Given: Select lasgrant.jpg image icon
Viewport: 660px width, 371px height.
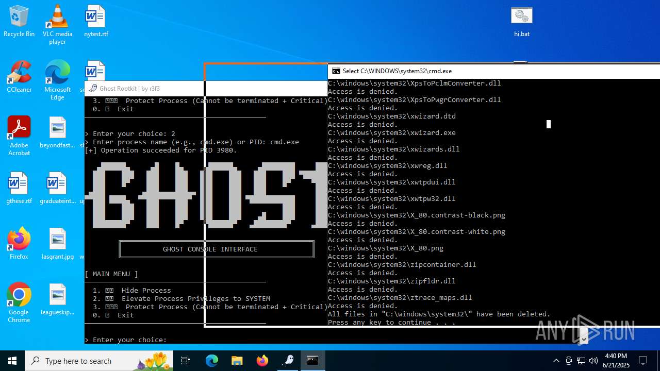Looking at the screenshot, I should [57, 244].
